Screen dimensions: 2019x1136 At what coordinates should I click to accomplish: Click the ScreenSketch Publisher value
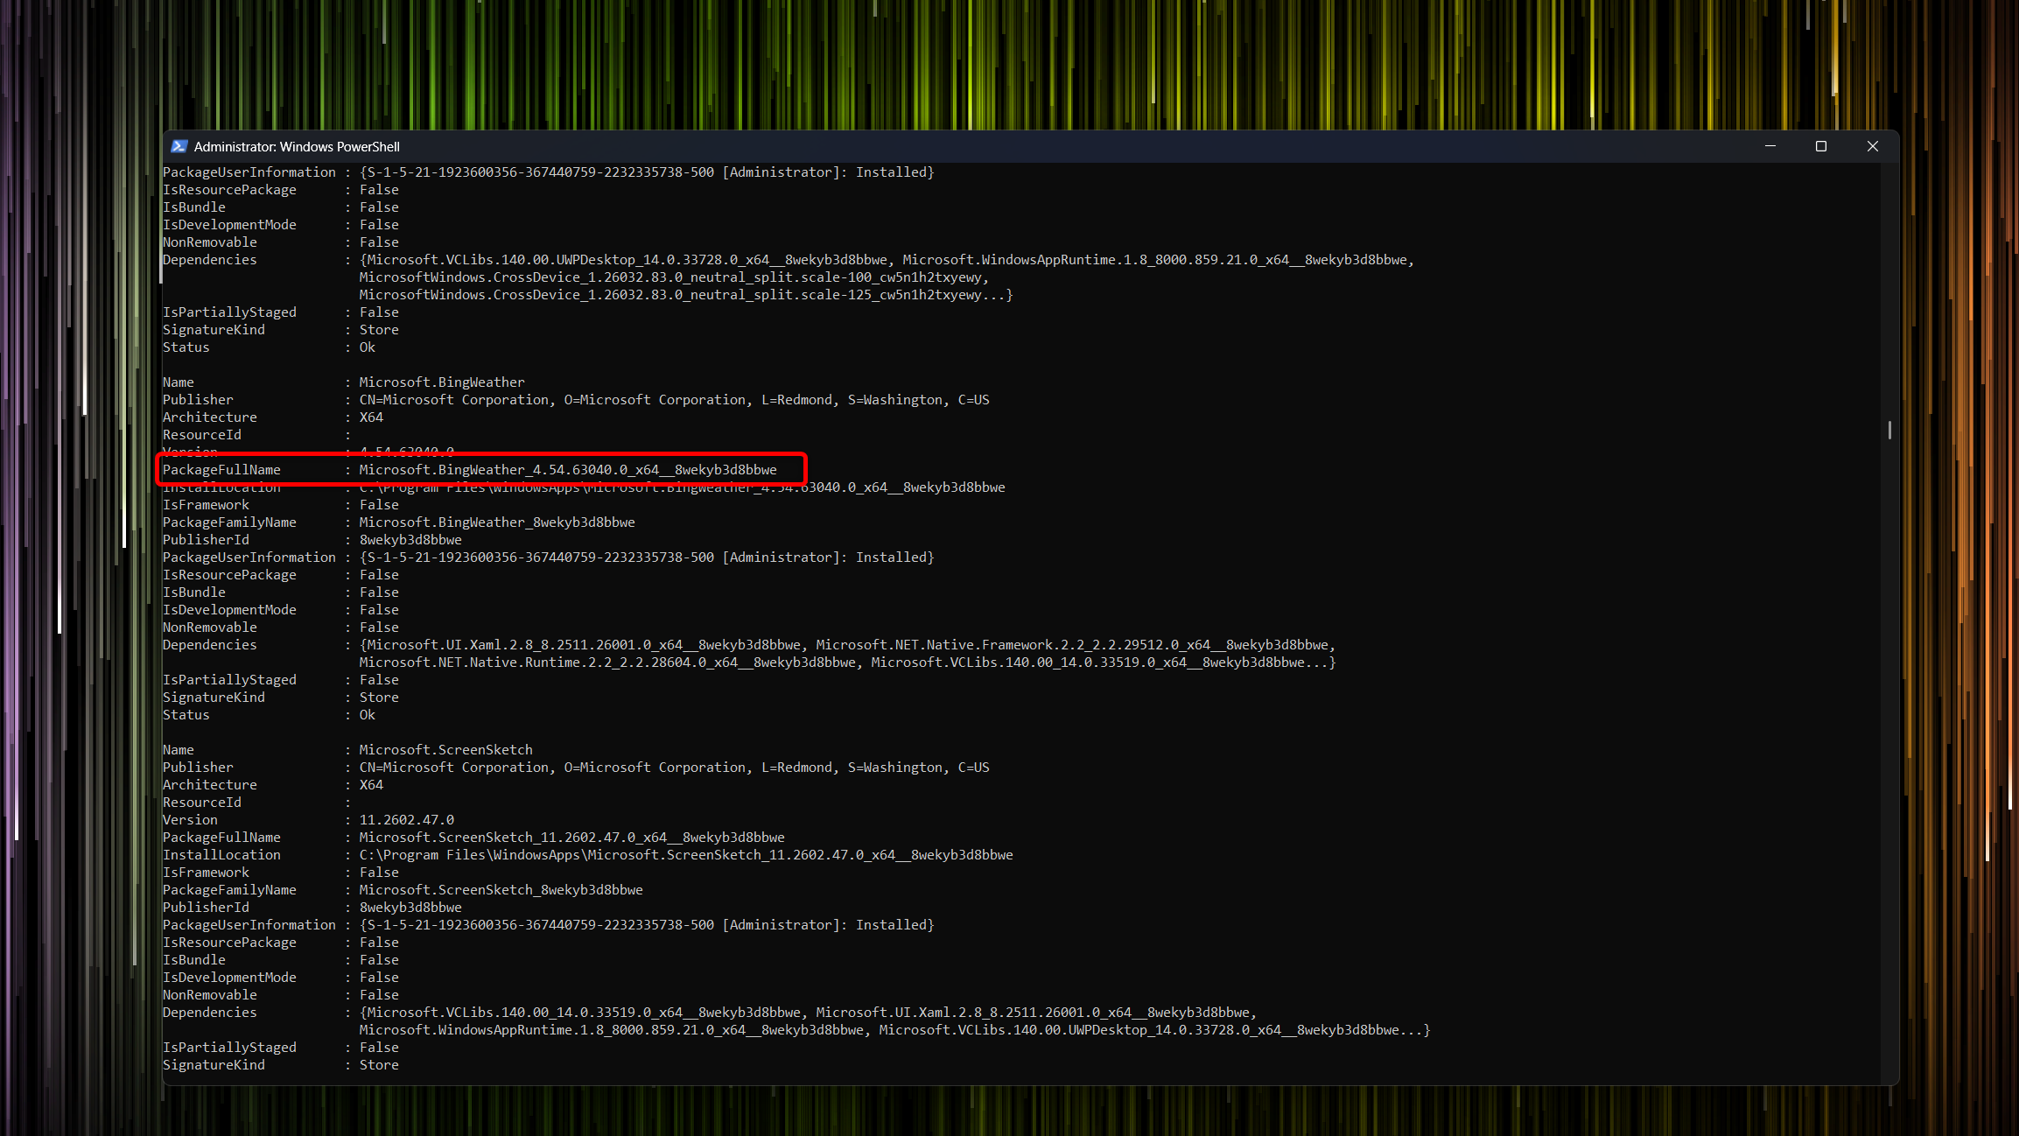coord(674,768)
